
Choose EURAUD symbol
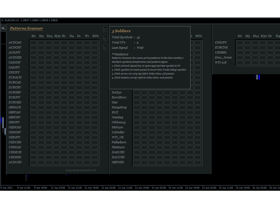[x=15, y=77]
